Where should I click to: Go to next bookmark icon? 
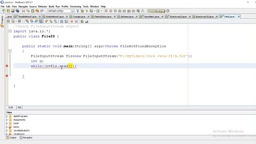[51, 21]
